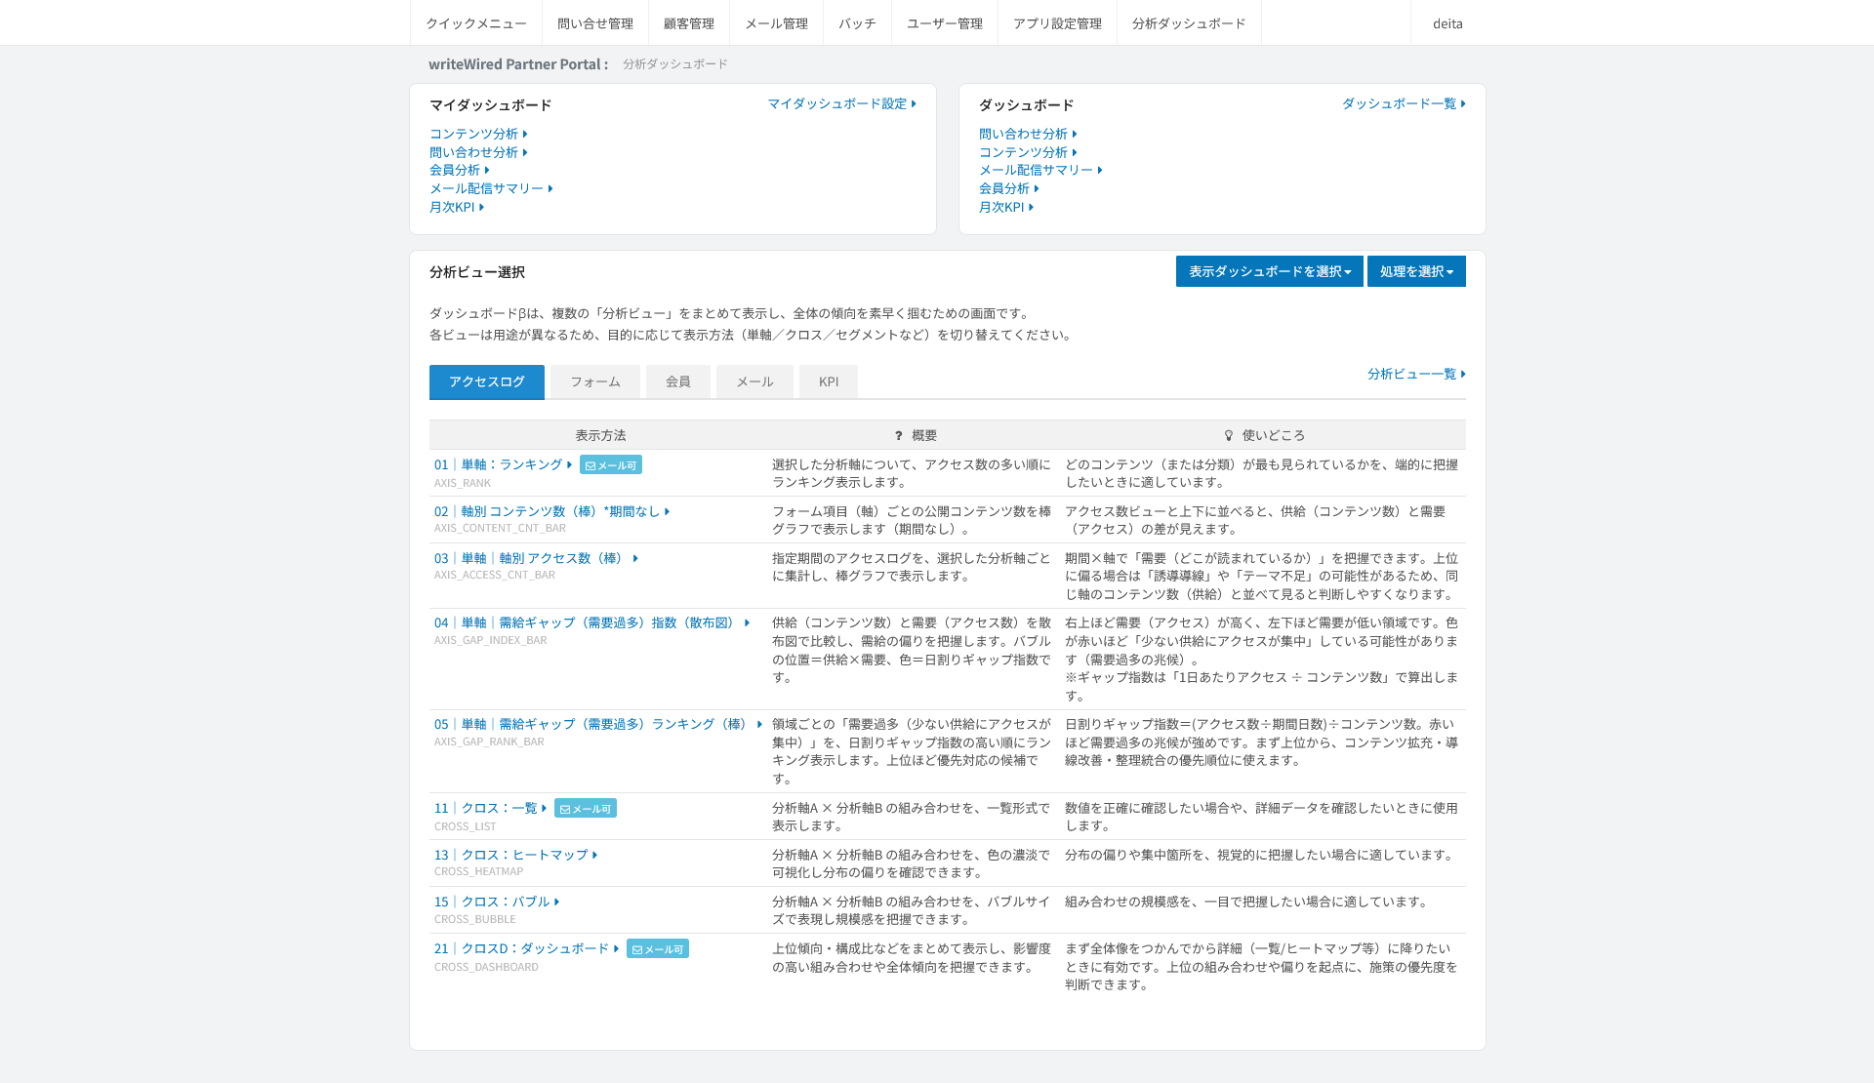Open view 05 需給ギャップ ランキング（棒）
The width and height of the screenshot is (1874, 1083).
pyautogui.click(x=598, y=724)
